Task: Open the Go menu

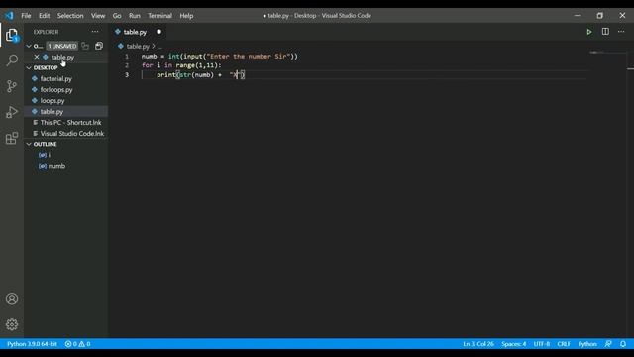Action: [x=117, y=16]
